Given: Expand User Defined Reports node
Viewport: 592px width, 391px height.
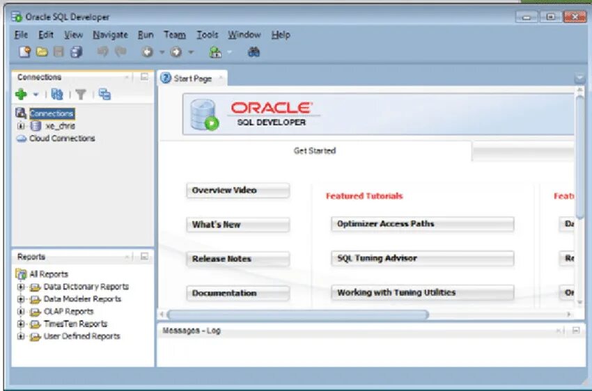Looking at the screenshot, I should point(21,336).
